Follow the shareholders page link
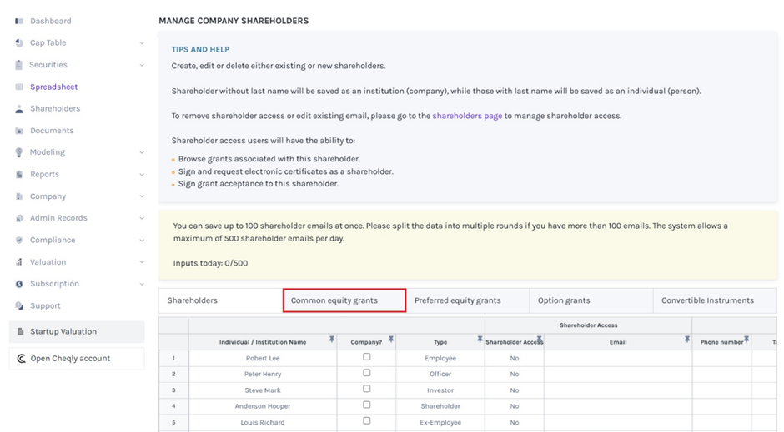This screenshot has height=432, width=784. coord(467,116)
